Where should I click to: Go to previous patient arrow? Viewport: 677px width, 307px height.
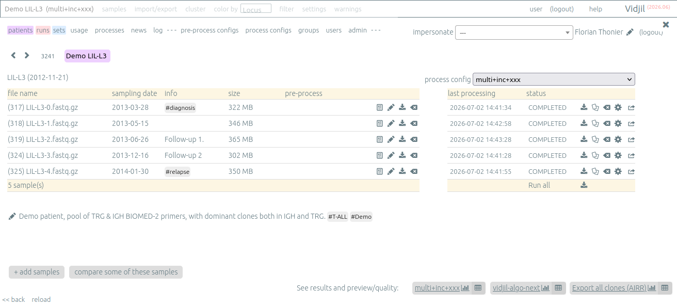click(x=13, y=56)
